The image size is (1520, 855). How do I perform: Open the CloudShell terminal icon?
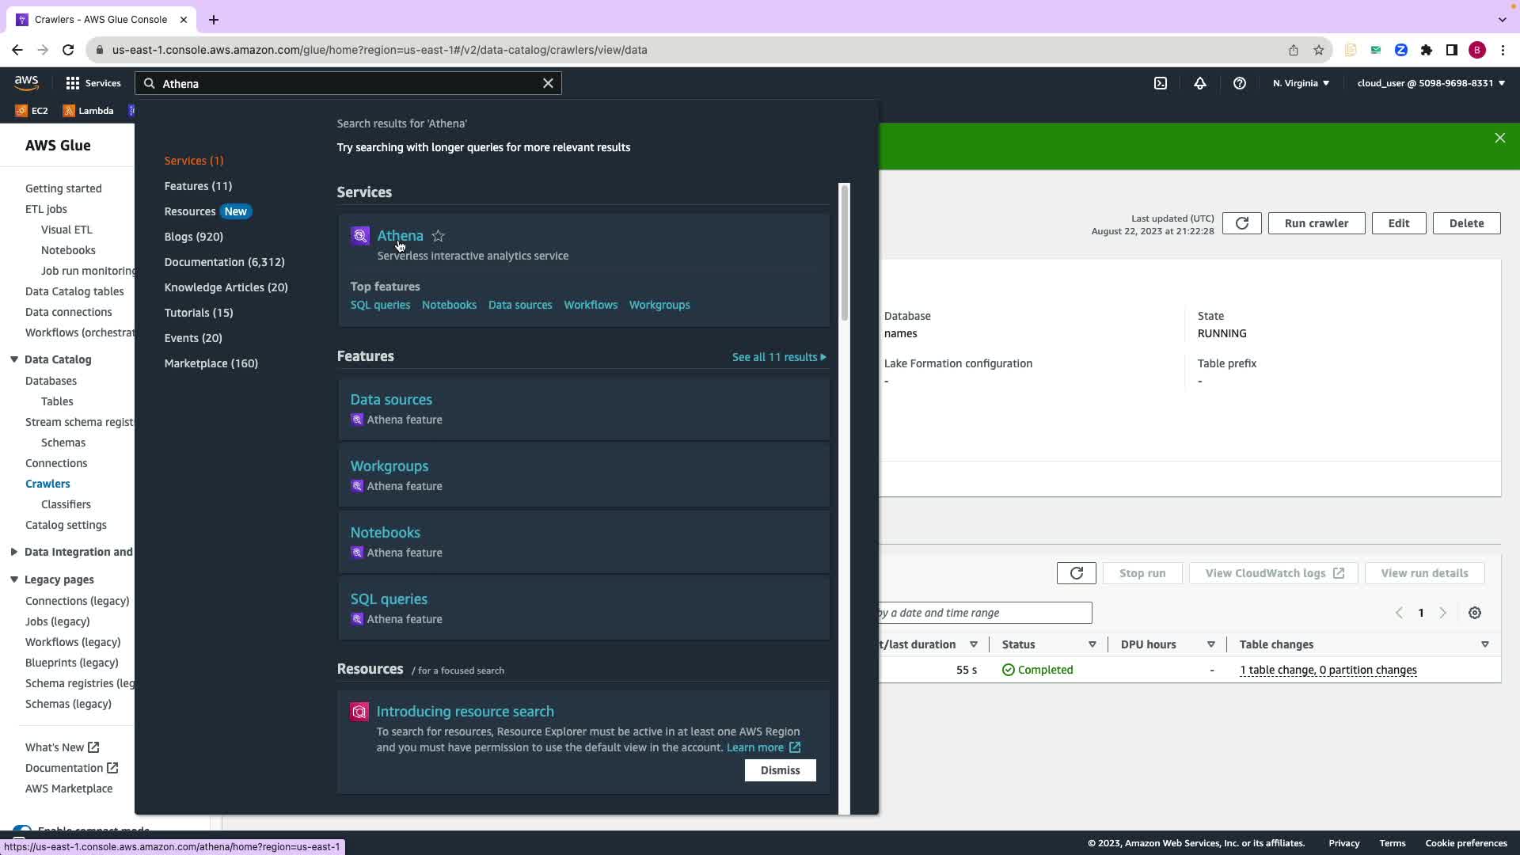click(1161, 83)
